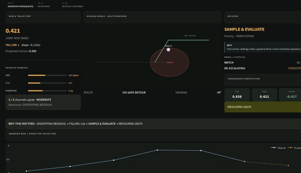Open the Risk & Trajectory panel header
The height and width of the screenshot is (173, 301).
click(x=43, y=17)
